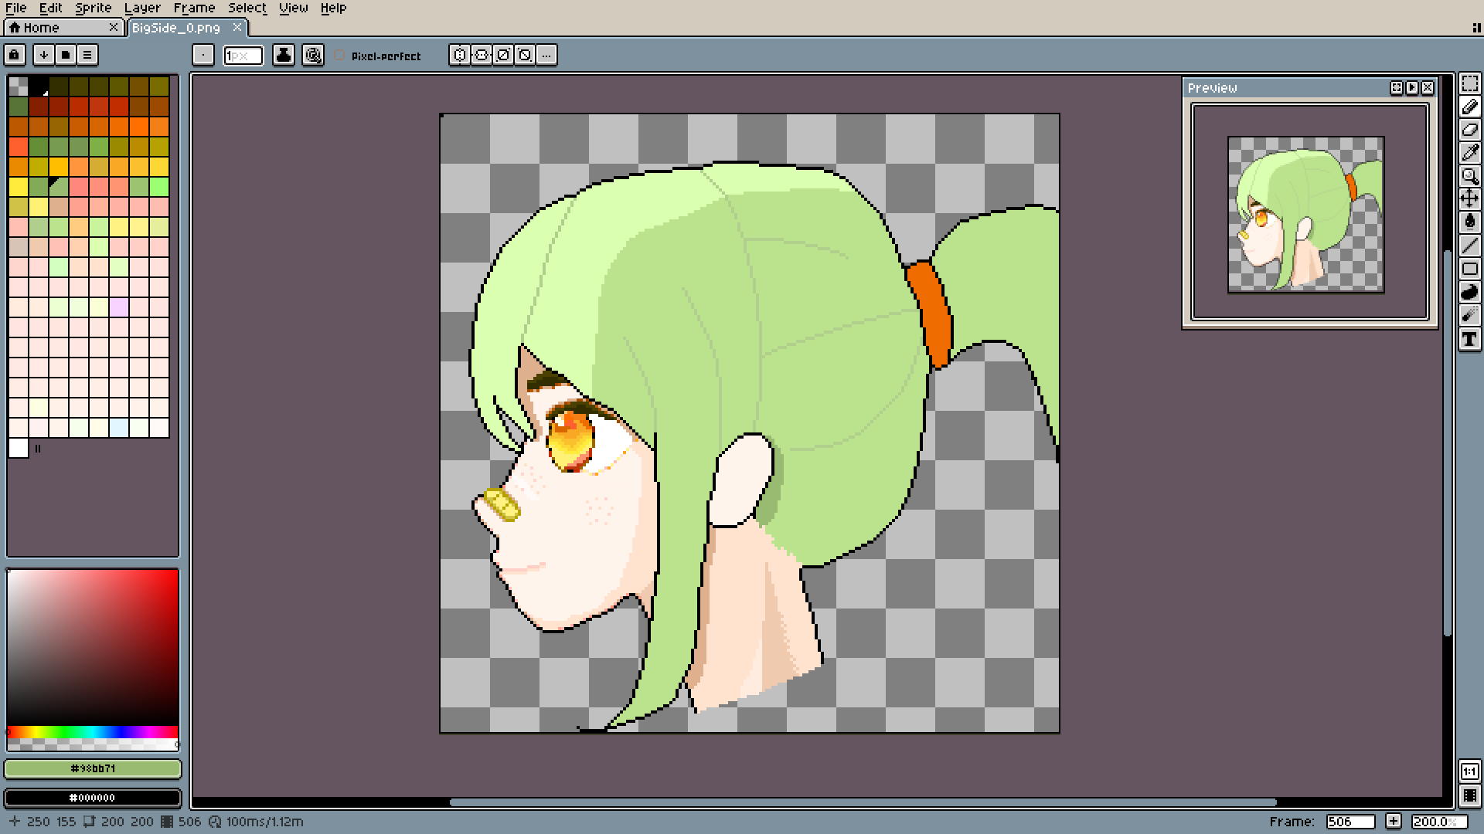Enable the Pixel-perfect checkbox
The height and width of the screenshot is (834, 1484).
[x=340, y=56]
